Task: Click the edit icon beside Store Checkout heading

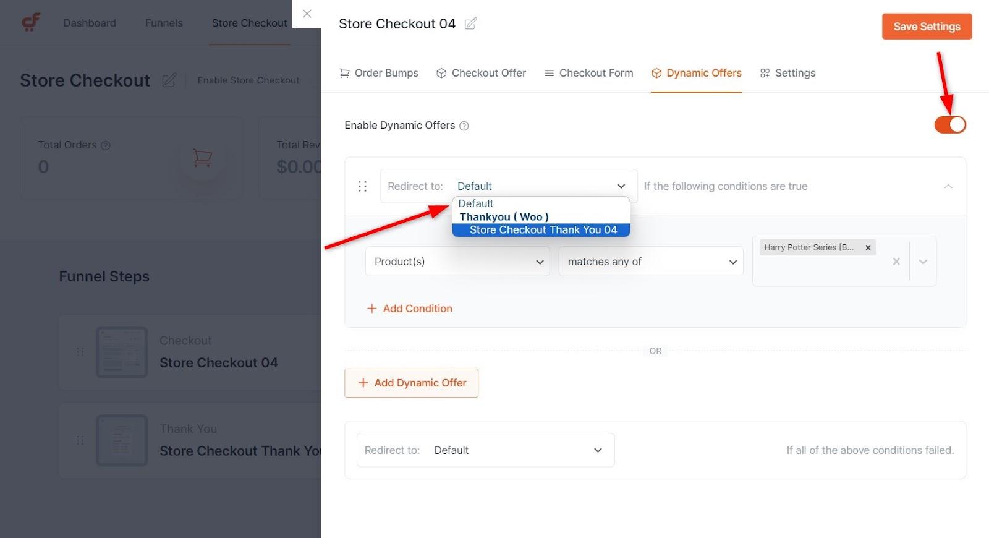Action: [x=169, y=80]
